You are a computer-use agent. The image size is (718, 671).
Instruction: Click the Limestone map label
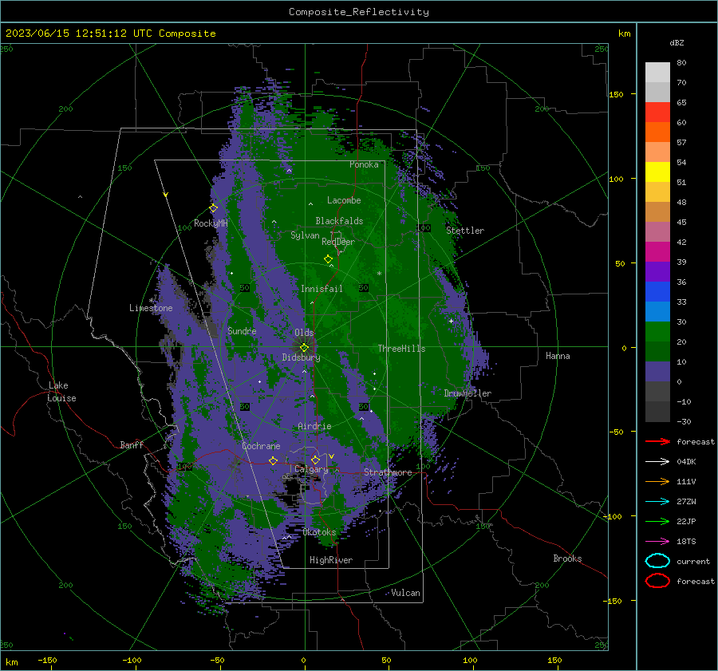151,308
